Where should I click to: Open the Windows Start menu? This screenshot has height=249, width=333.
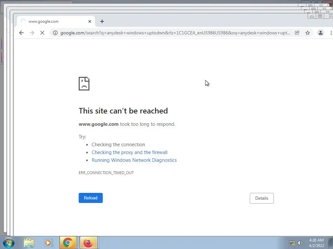(x=8, y=243)
